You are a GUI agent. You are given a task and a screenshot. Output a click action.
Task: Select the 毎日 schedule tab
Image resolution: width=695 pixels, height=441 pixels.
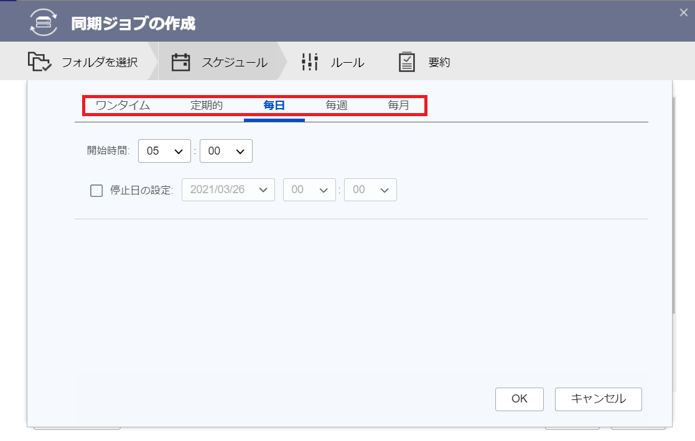click(x=274, y=105)
